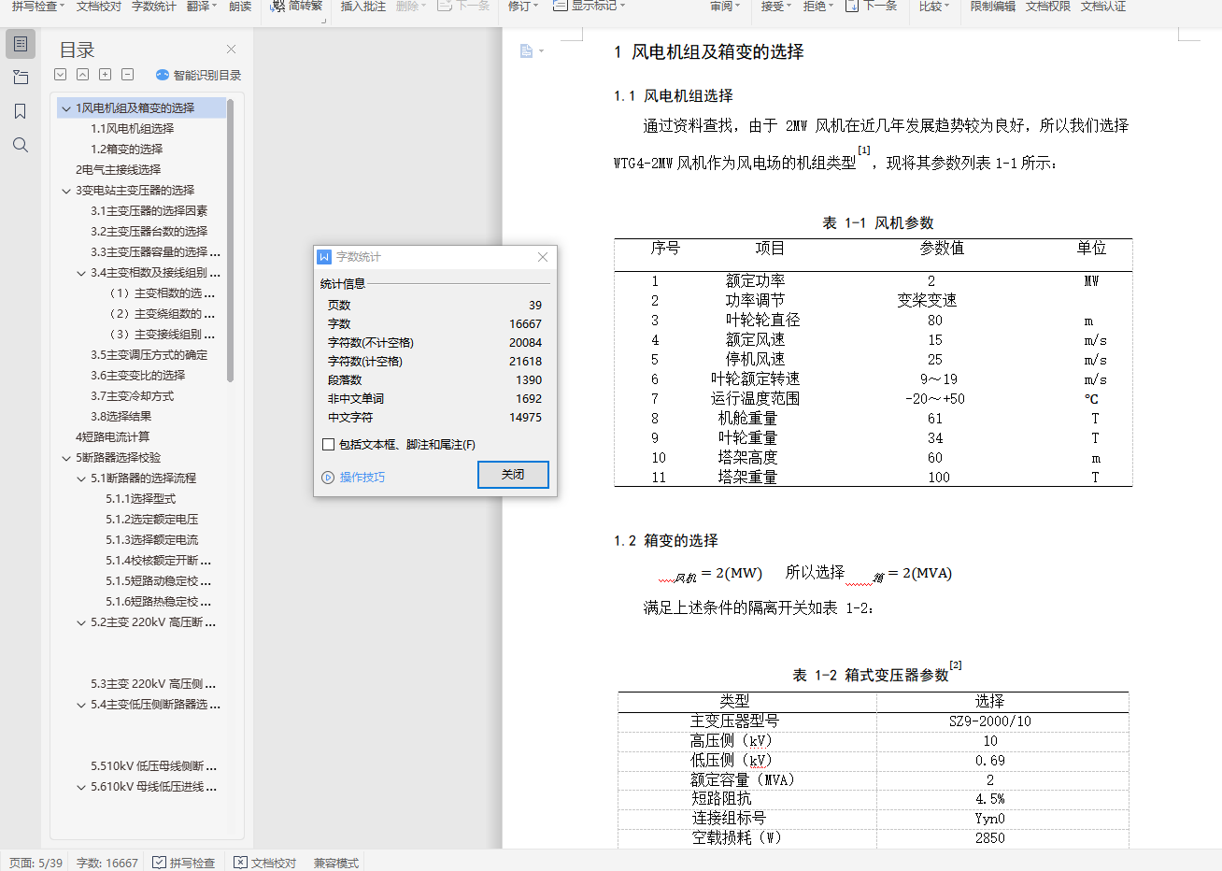Go to outline item 1.2箱变的选择

click(126, 150)
